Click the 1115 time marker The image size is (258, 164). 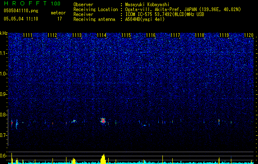(126, 35)
